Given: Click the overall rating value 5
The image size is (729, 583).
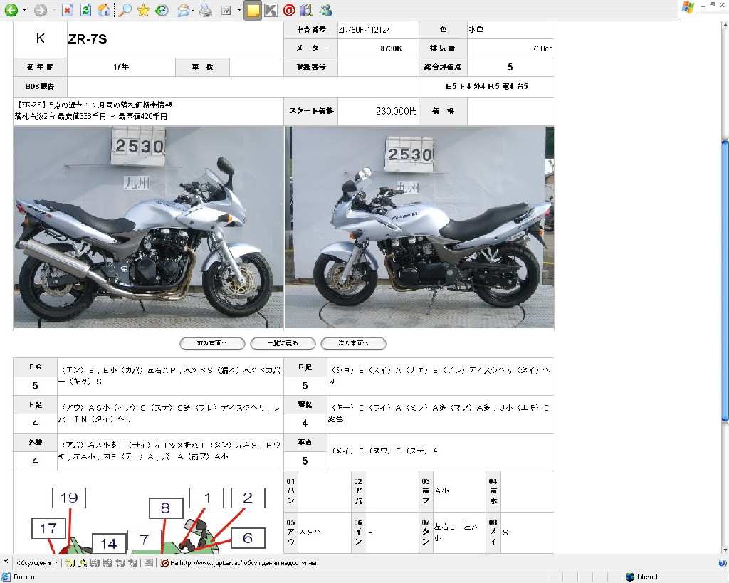Looking at the screenshot, I should (510, 67).
